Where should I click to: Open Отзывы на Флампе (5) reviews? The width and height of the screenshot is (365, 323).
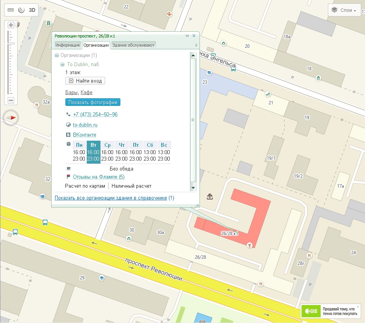coord(99,177)
